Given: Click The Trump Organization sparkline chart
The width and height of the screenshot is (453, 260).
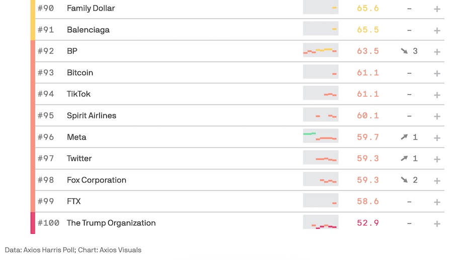Looking at the screenshot, I should coord(321,223).
